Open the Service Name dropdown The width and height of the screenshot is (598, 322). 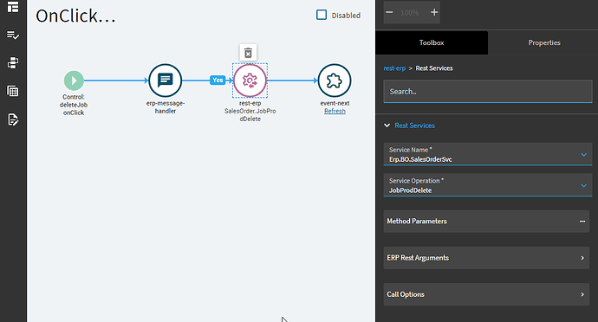pyautogui.click(x=488, y=154)
